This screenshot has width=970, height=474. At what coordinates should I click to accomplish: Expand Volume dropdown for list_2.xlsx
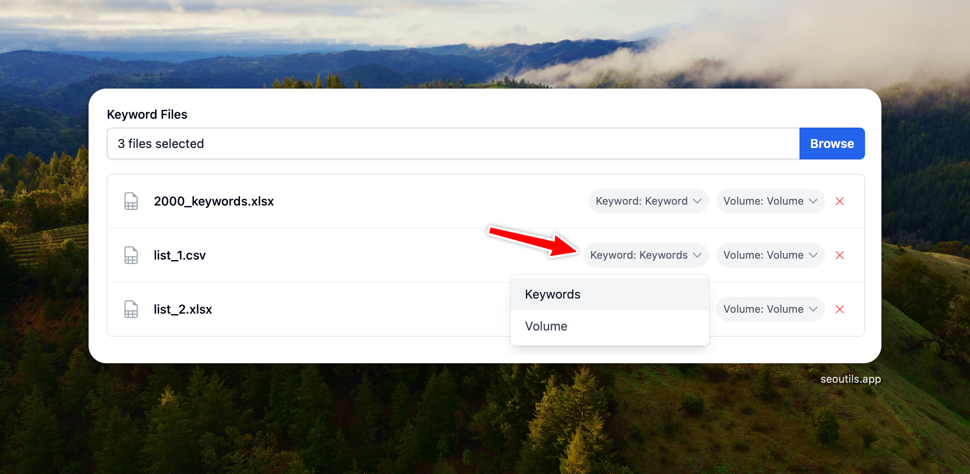(x=770, y=309)
